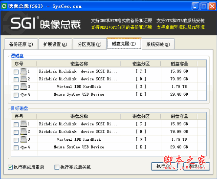The width and height of the screenshot is (217, 179).
Task: Click target partition [ C:] cell
Action: pyautogui.click(x=141, y=124)
